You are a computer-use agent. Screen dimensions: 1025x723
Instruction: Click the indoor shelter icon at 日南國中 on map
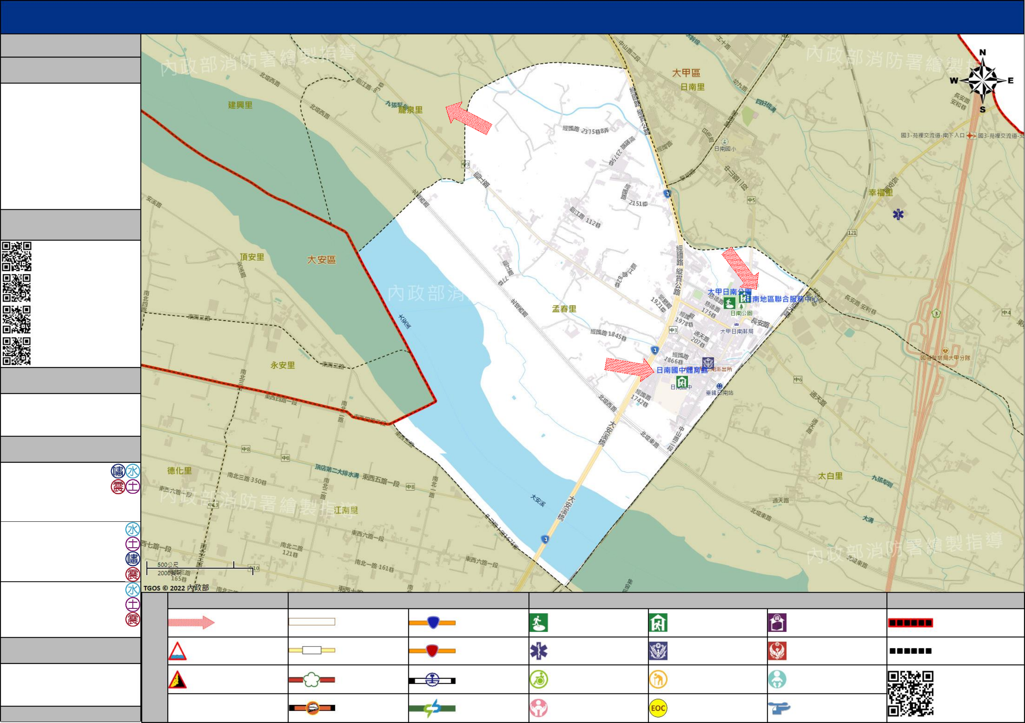(682, 382)
